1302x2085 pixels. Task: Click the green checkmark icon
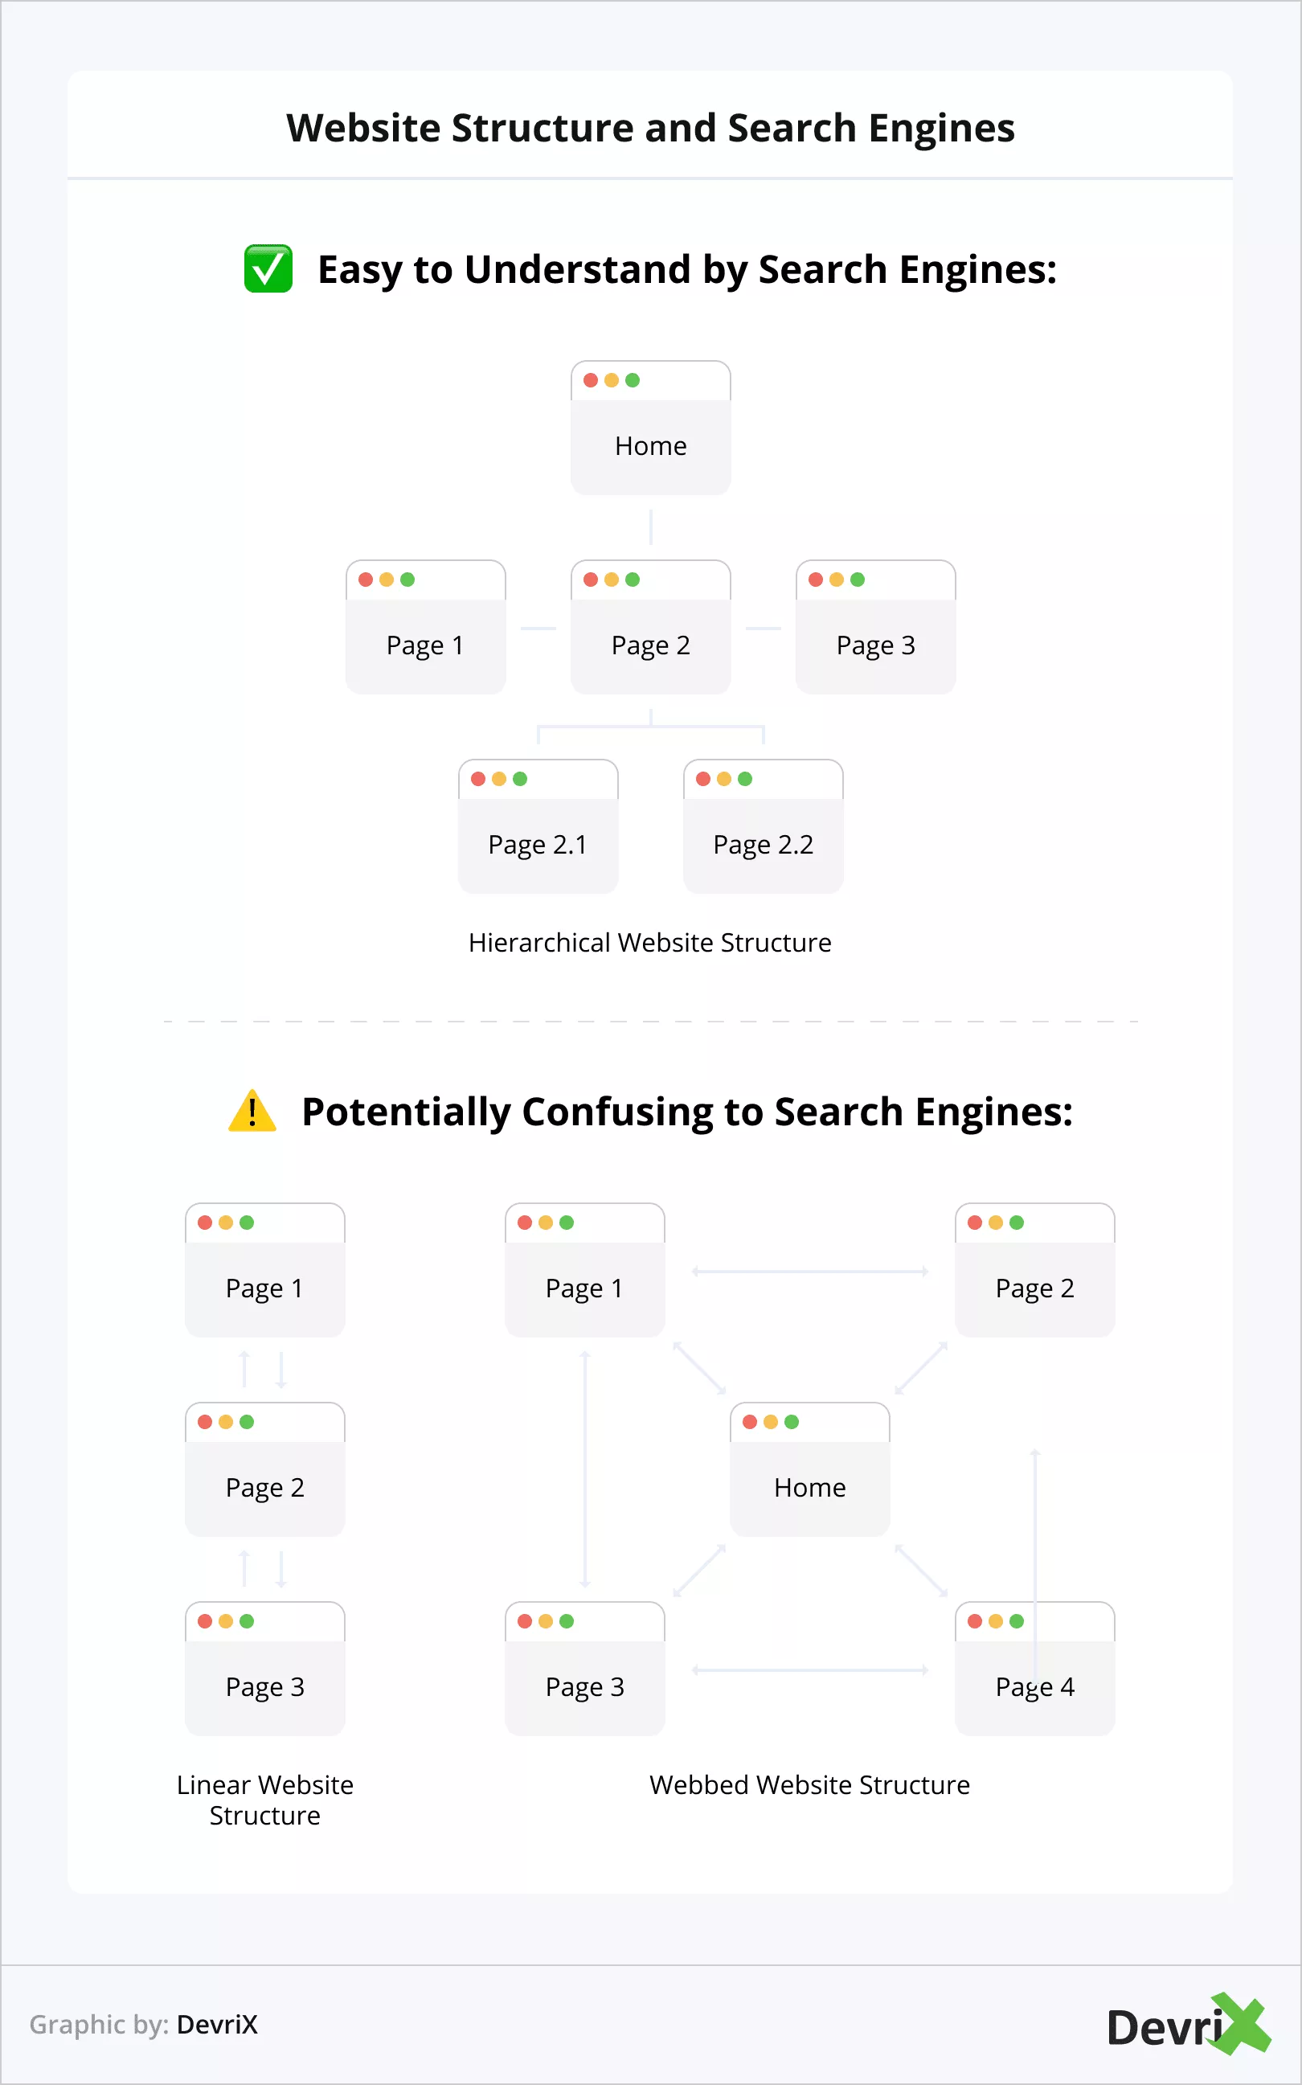pos(268,268)
